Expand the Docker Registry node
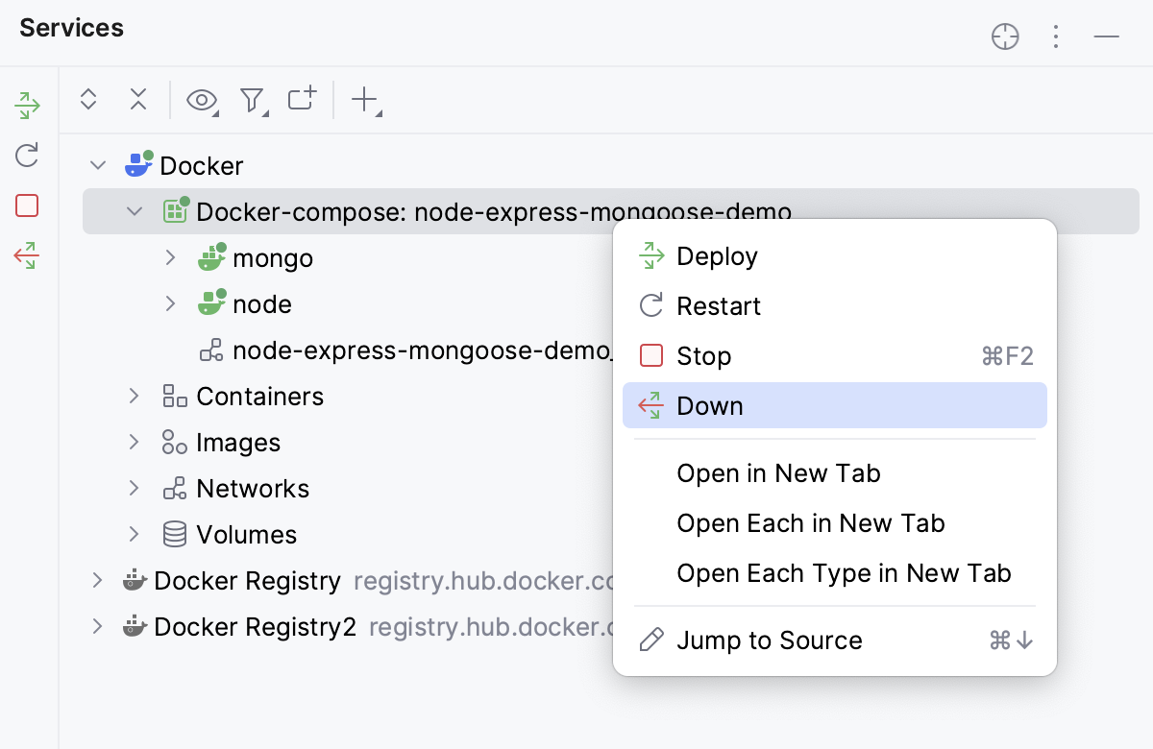 pyautogui.click(x=97, y=580)
